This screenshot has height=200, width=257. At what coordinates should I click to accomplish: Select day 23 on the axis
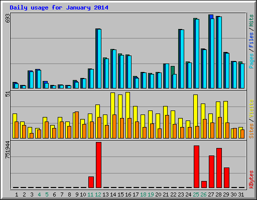181,194
